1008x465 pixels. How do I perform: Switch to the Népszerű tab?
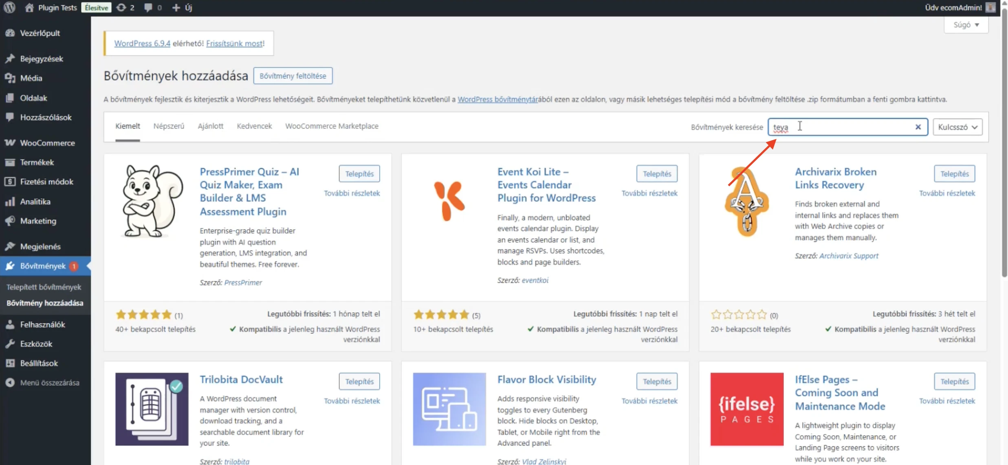pyautogui.click(x=169, y=126)
